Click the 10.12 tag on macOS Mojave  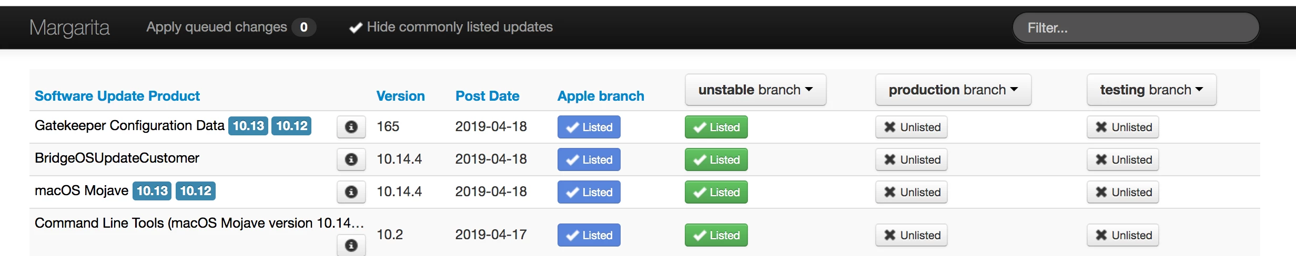click(196, 191)
